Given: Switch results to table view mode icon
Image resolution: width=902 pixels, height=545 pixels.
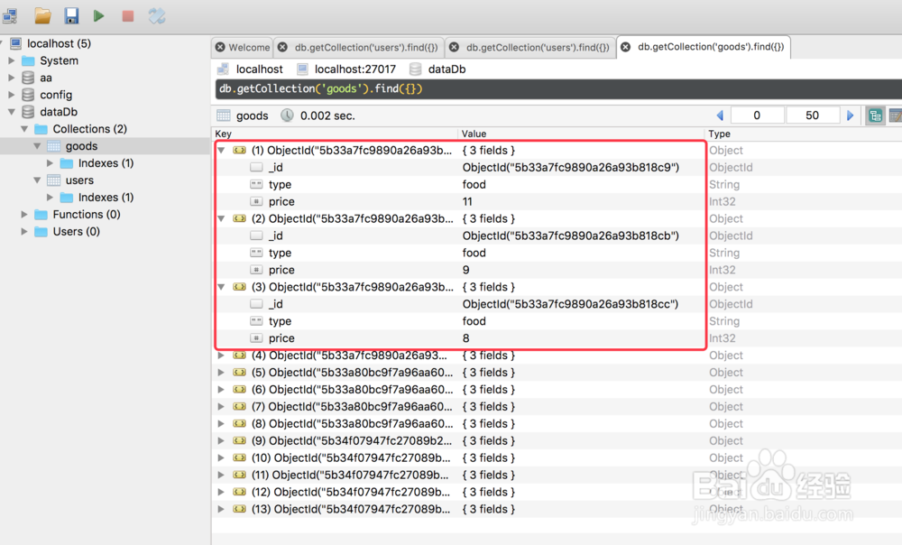Looking at the screenshot, I should 896,115.
